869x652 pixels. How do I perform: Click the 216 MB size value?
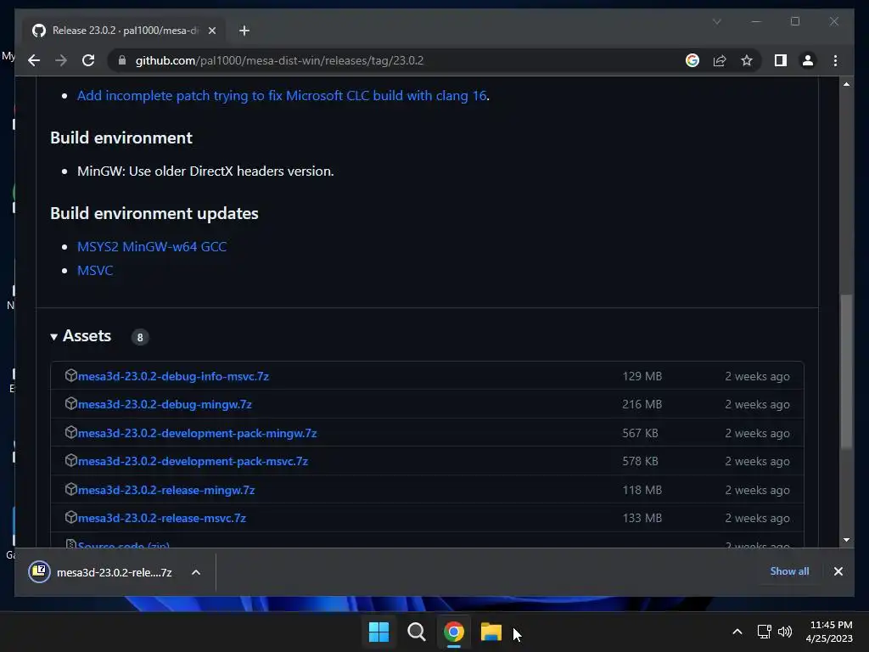click(x=642, y=405)
